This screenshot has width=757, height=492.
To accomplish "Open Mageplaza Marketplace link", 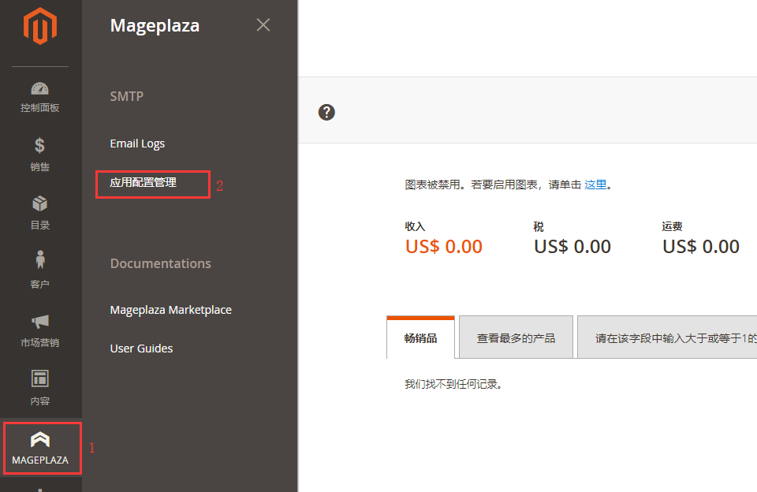I will (x=171, y=310).
